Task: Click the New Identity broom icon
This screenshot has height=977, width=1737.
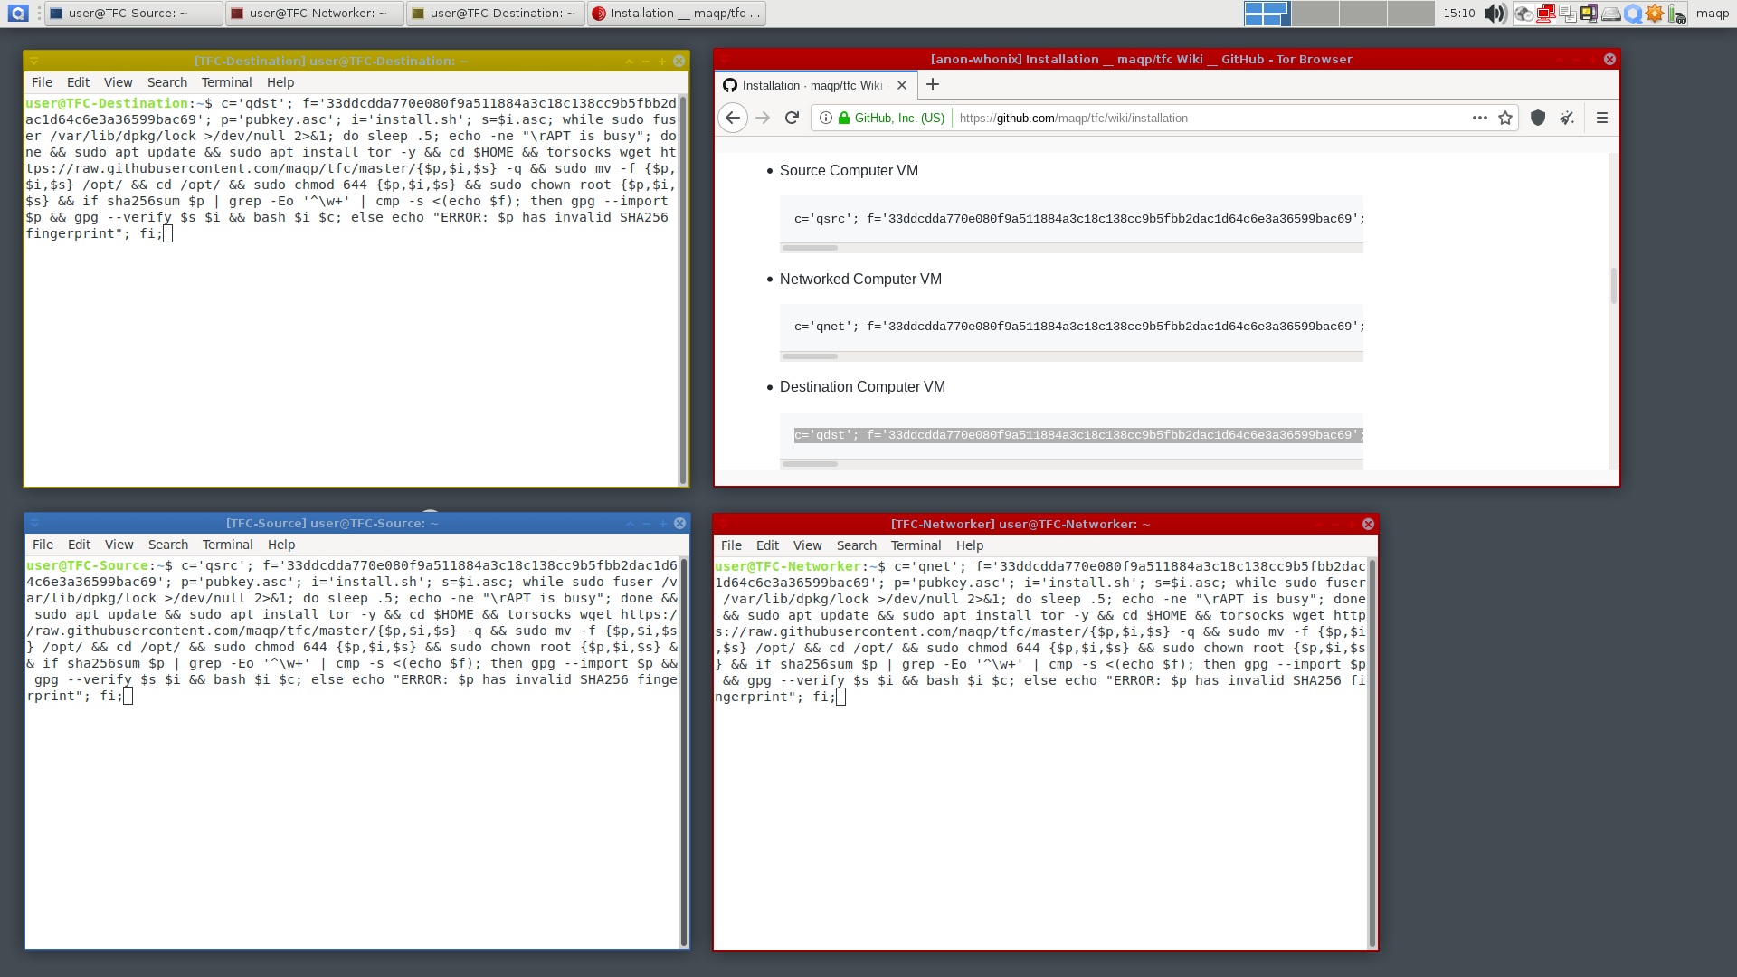Action: click(x=1567, y=118)
